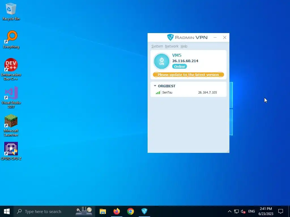Select the Embarcadero Dev-C++ desktop icon

tap(11, 70)
